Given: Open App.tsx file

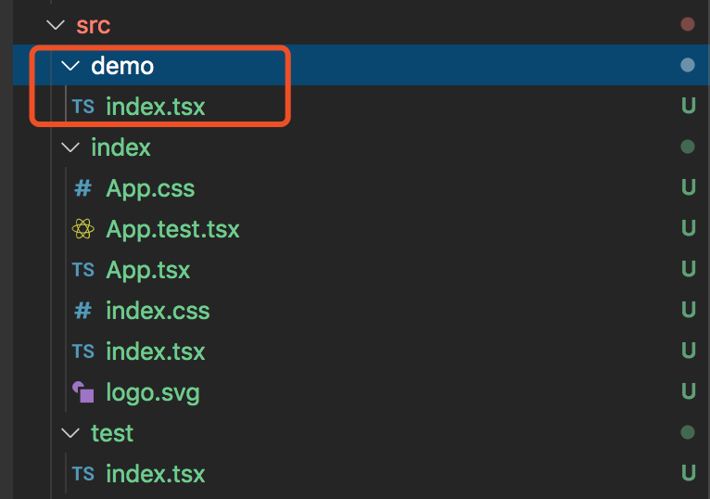Looking at the screenshot, I should pyautogui.click(x=147, y=270).
